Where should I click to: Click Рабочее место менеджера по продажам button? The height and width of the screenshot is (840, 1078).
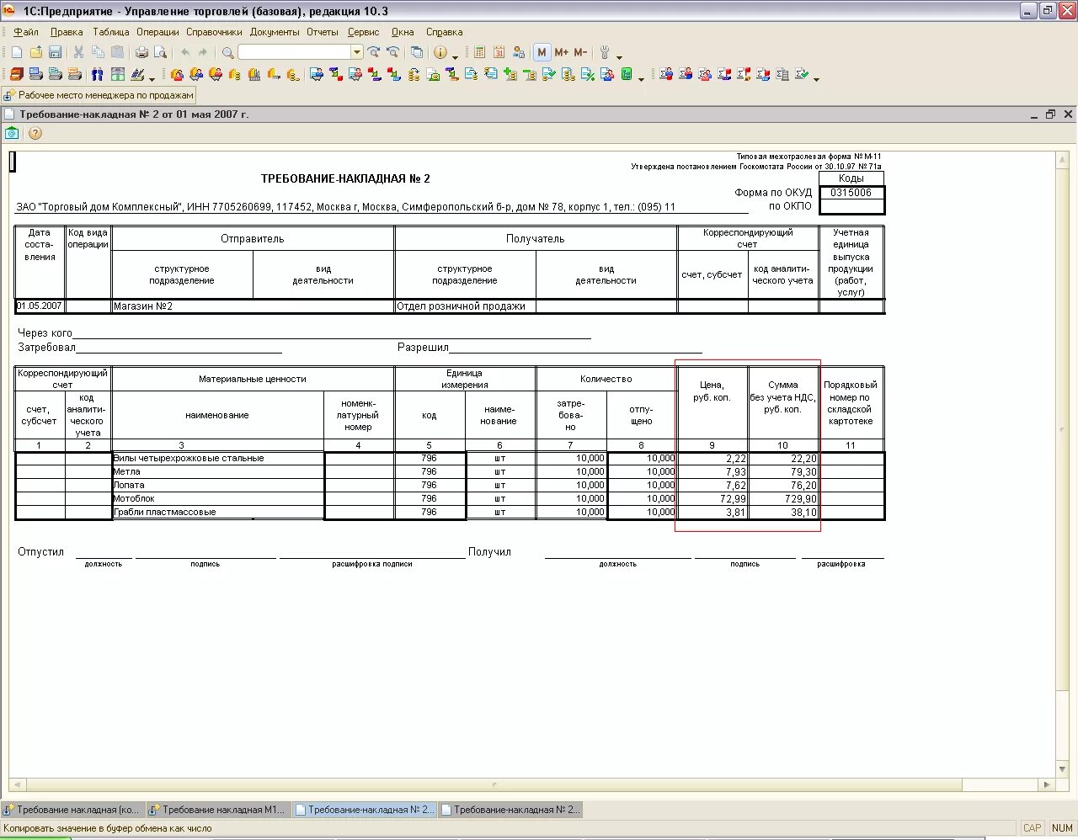pyautogui.click(x=99, y=95)
